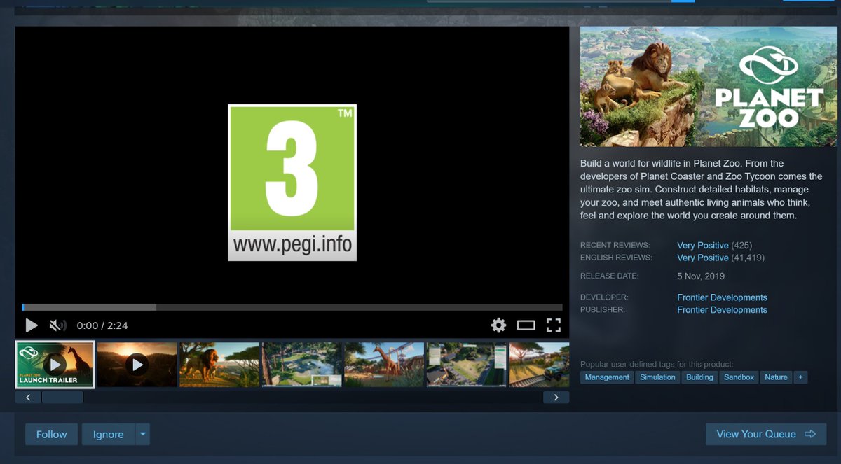Open the giraffes screenshot thumbnail
841x464 pixels.
tap(384, 365)
